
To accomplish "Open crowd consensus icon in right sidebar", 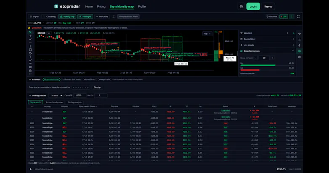I will 300,51.
